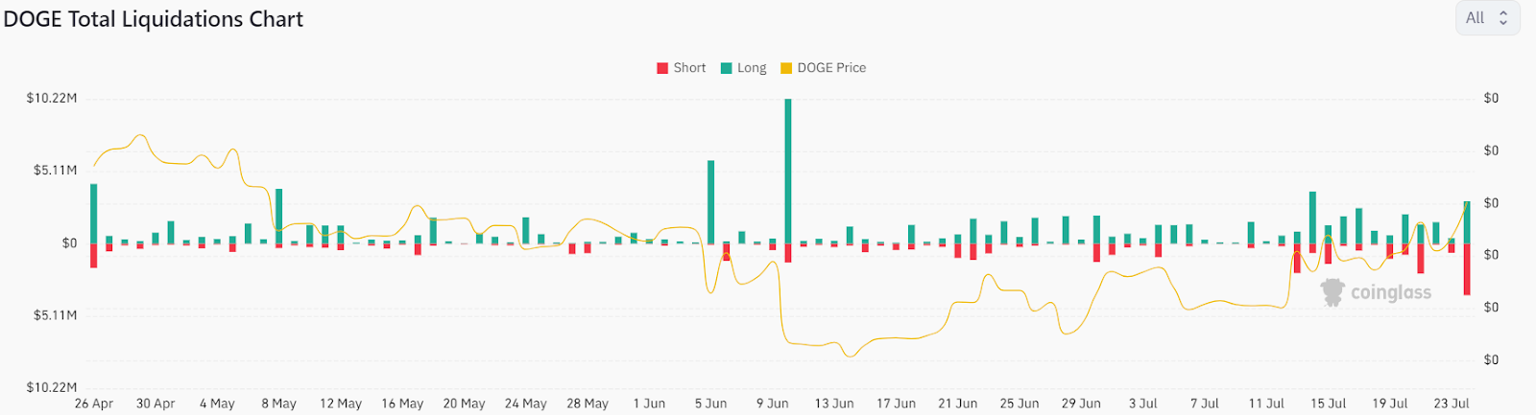Click the 9 Jun date label on axis
1536x415 pixels.
tap(773, 403)
